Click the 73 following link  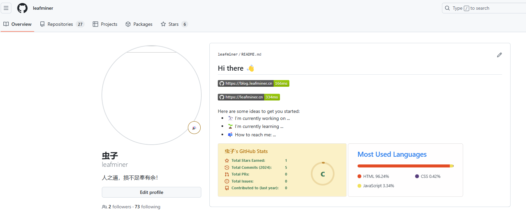click(x=148, y=207)
